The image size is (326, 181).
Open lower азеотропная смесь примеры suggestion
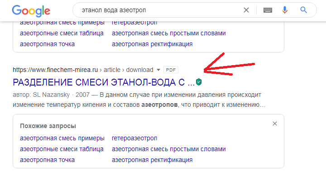(x=62, y=138)
